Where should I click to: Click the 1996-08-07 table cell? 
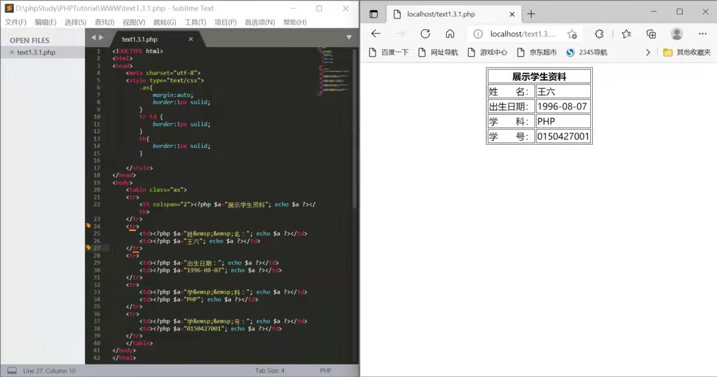[x=563, y=106]
